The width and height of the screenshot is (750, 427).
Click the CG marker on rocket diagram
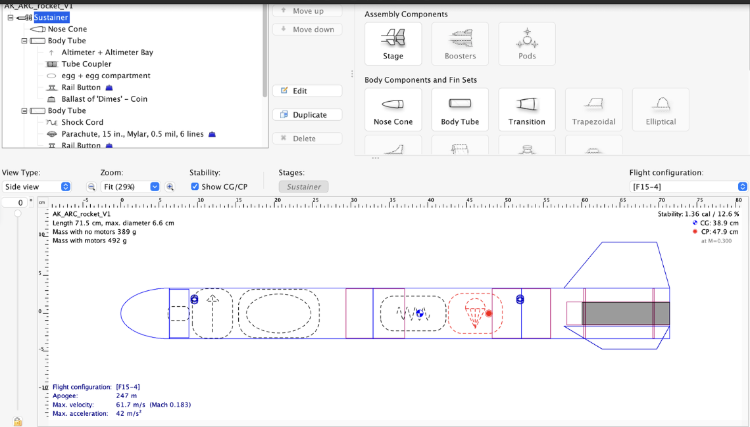click(x=420, y=314)
